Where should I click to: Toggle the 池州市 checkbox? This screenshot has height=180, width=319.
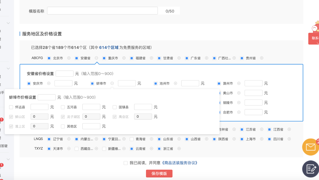[155, 83]
